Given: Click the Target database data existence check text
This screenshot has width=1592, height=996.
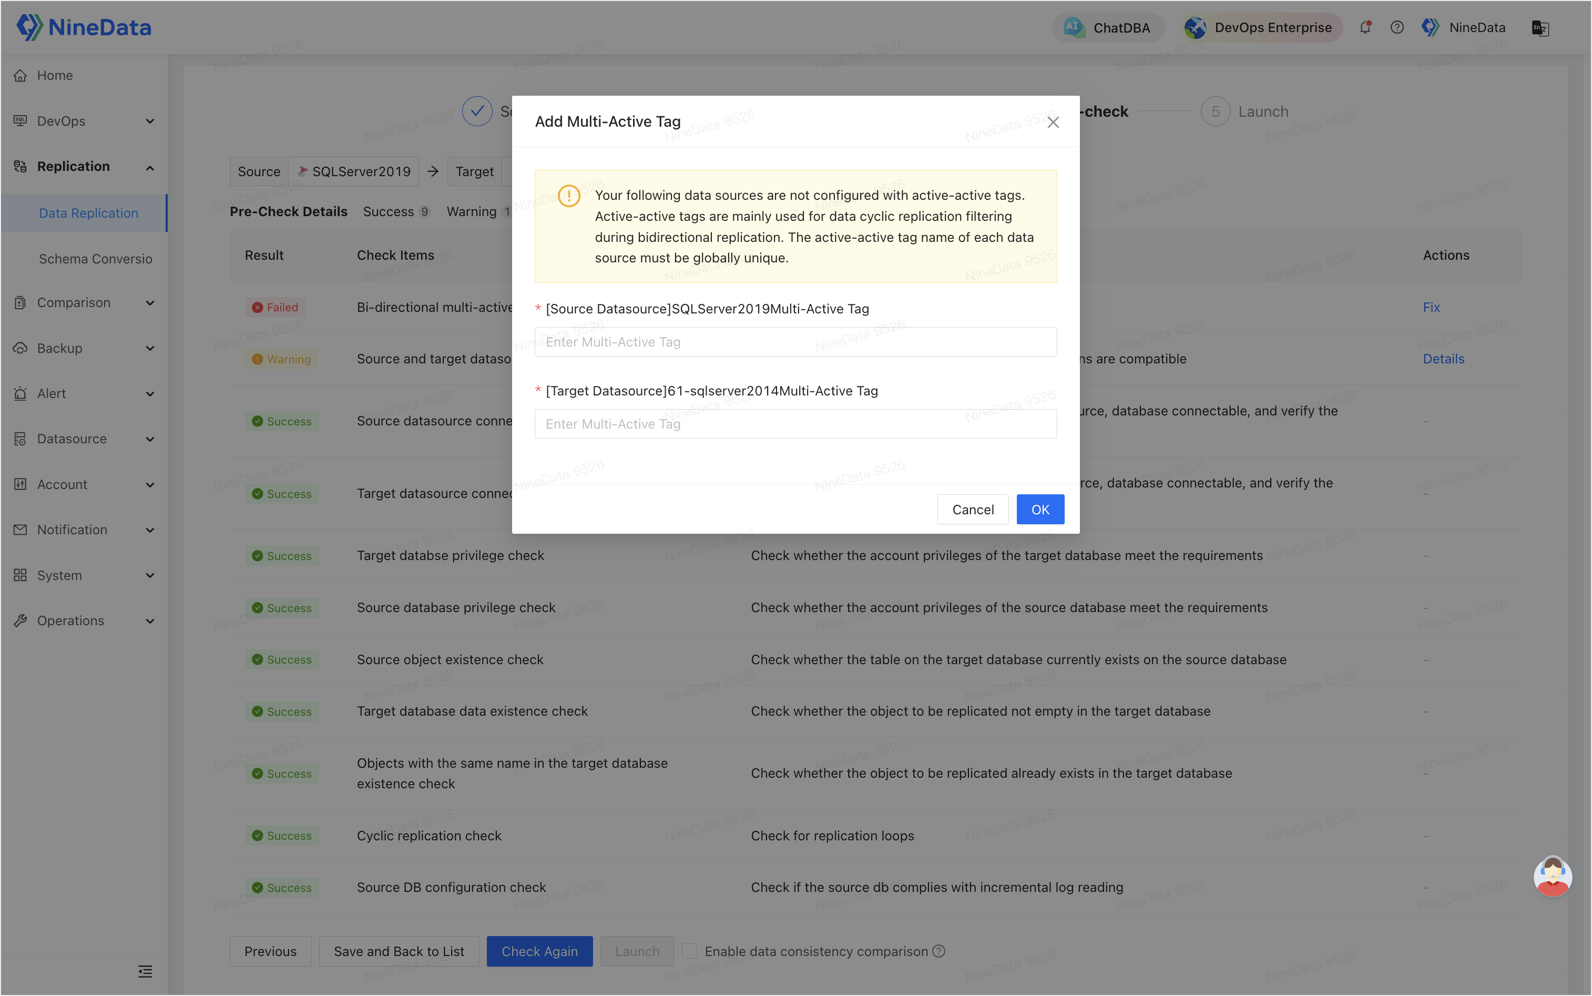Looking at the screenshot, I should click(x=472, y=711).
